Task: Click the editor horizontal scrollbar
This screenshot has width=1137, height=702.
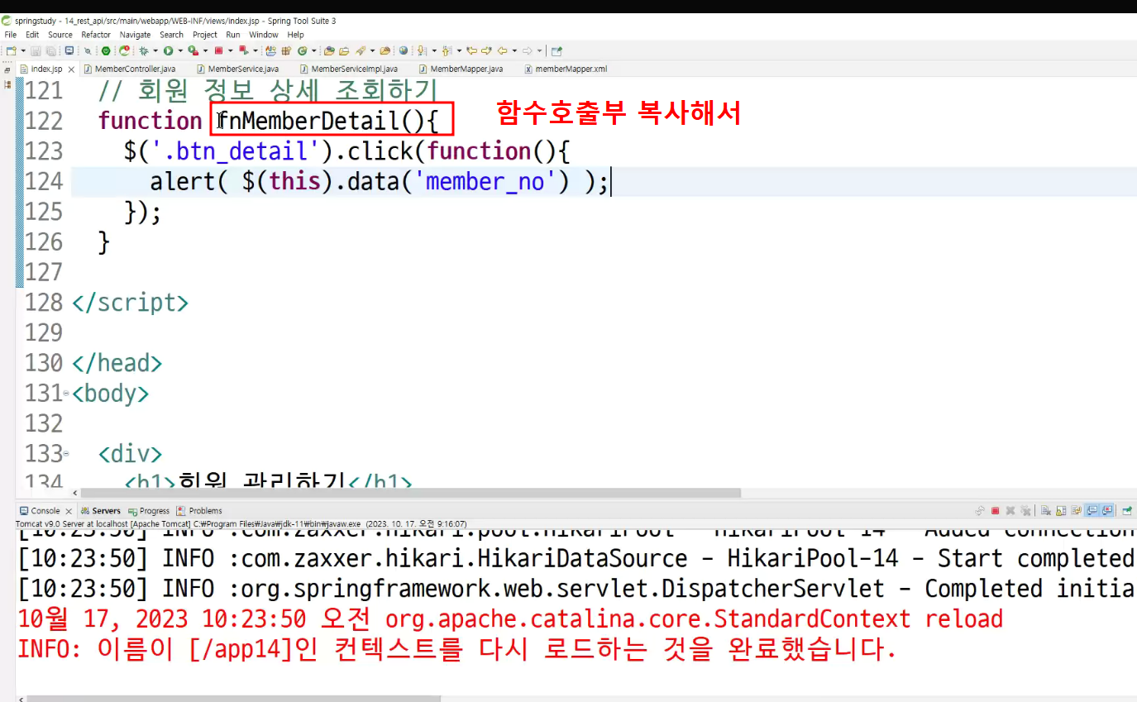Action: (x=410, y=493)
